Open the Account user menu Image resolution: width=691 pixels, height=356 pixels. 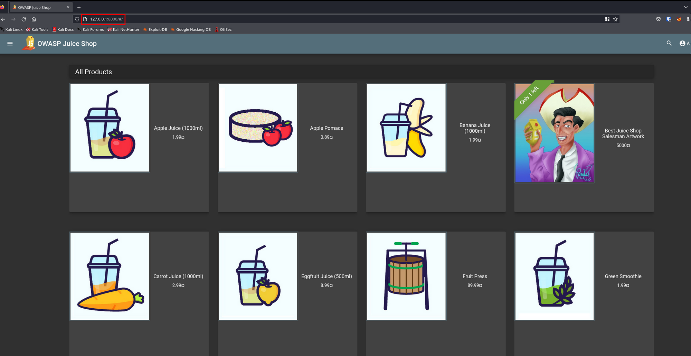click(x=683, y=43)
